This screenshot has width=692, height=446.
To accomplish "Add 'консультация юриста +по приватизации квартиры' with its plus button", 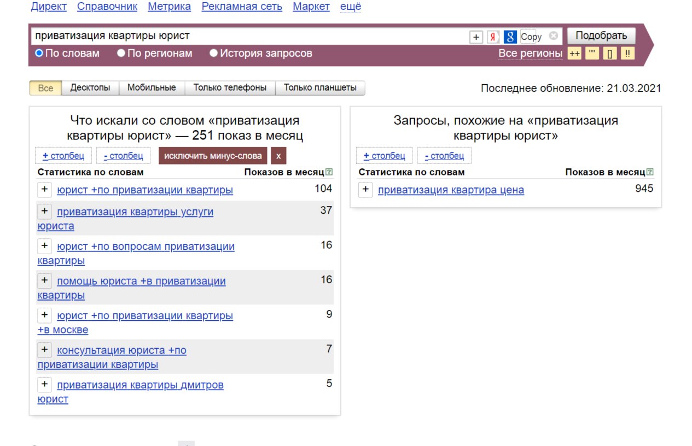I will click(44, 349).
